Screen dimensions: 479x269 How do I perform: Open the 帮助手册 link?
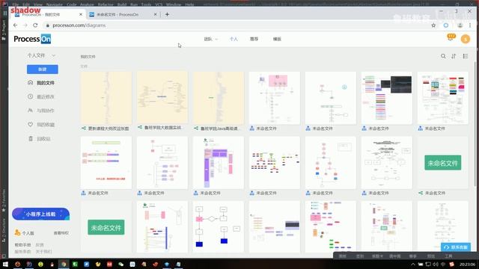tap(23, 245)
